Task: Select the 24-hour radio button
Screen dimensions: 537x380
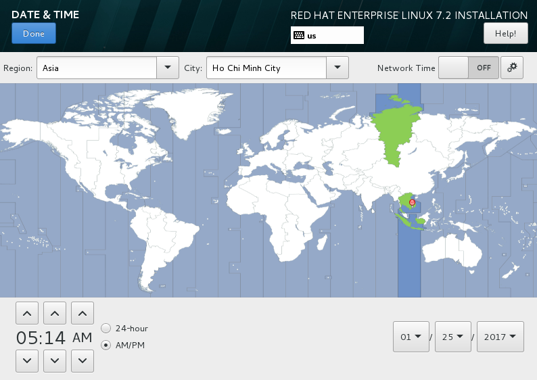Action: [x=106, y=329]
